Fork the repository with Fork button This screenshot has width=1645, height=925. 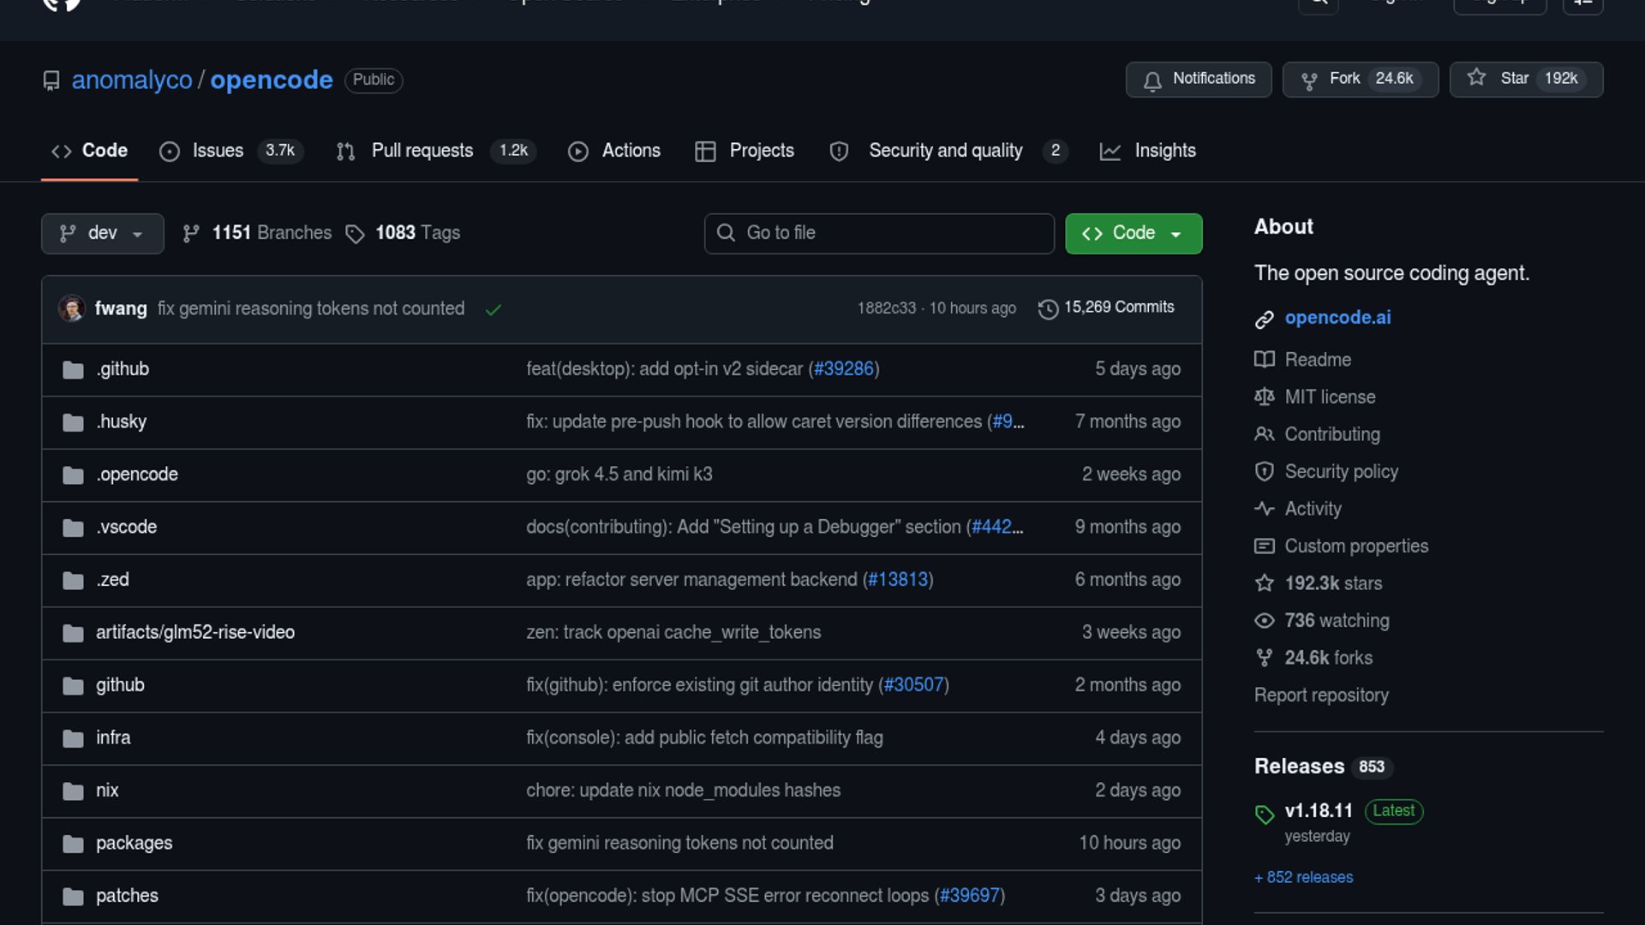(1360, 80)
